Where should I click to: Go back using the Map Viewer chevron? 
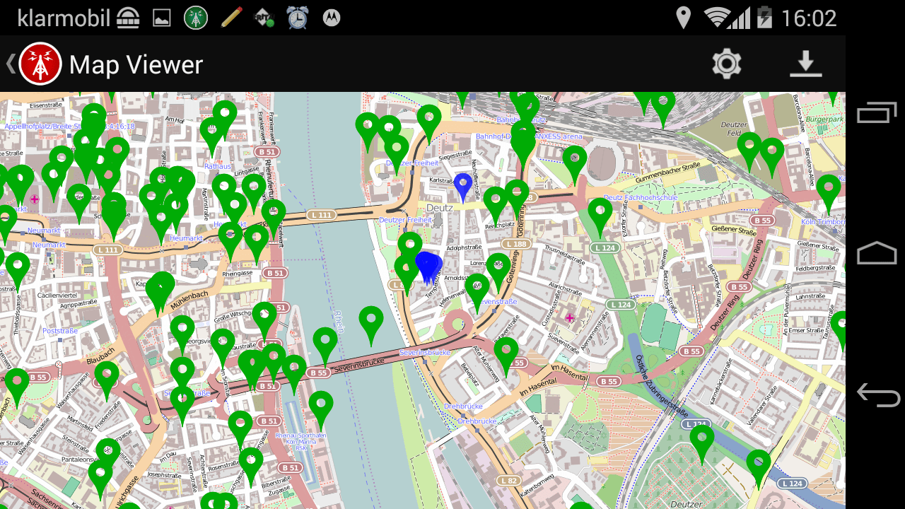[x=10, y=64]
